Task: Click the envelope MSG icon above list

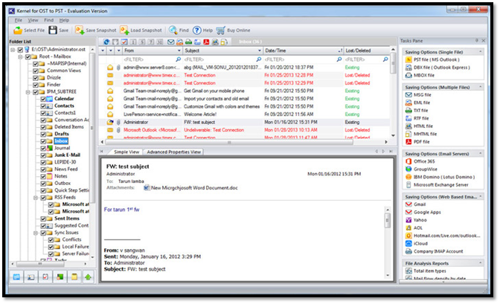Action: (x=171, y=42)
